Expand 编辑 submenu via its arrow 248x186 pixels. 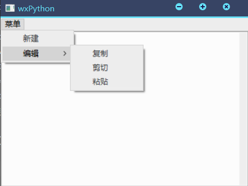pyautogui.click(x=65, y=53)
